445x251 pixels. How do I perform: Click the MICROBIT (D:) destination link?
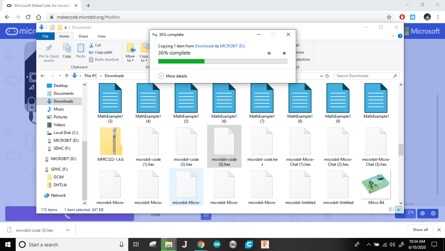[232, 46]
